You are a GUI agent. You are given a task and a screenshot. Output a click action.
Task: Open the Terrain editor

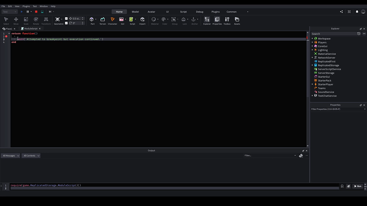[103, 20]
